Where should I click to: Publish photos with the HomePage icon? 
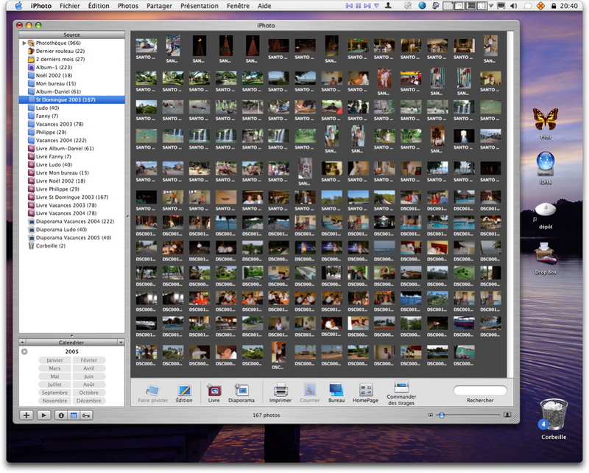pos(365,390)
